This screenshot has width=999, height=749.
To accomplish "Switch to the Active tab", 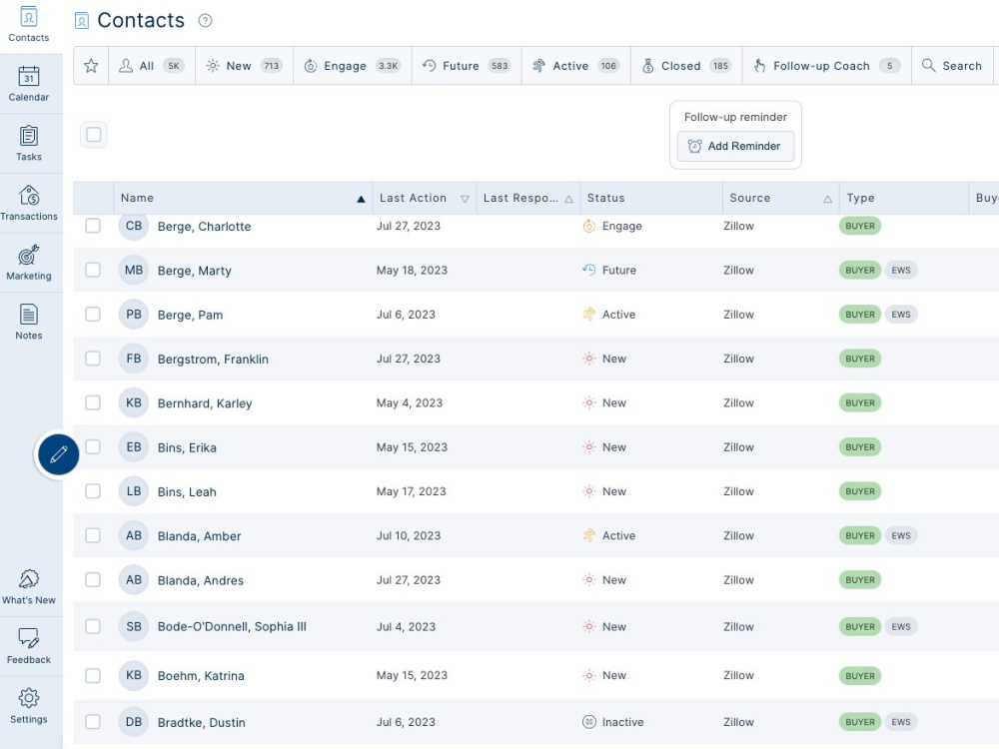I will (576, 66).
